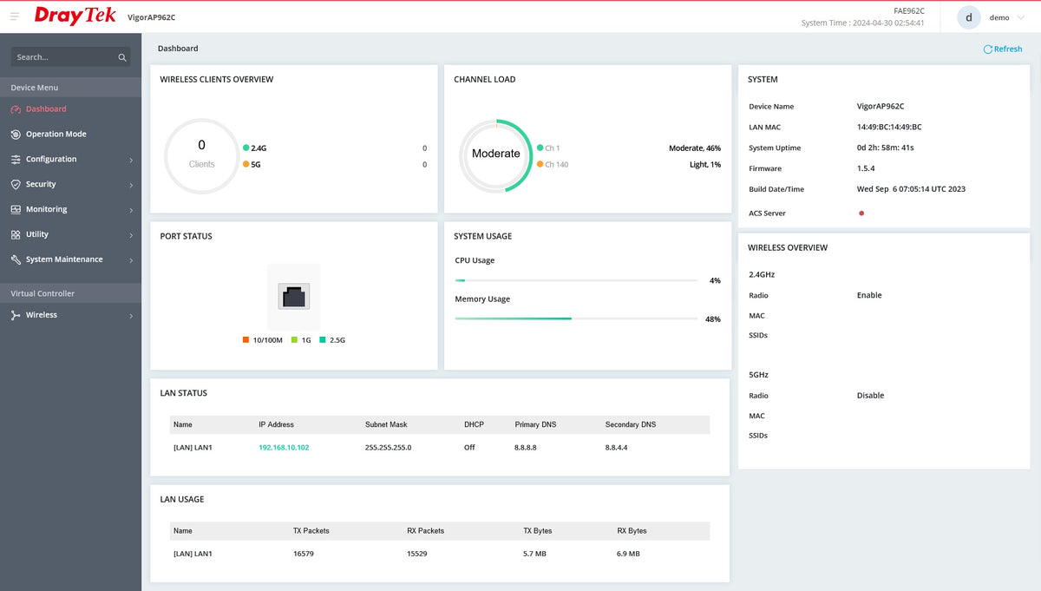Click the LAN MAC value 14:49:BC:14:49:BC
This screenshot has height=591, width=1041.
[889, 127]
